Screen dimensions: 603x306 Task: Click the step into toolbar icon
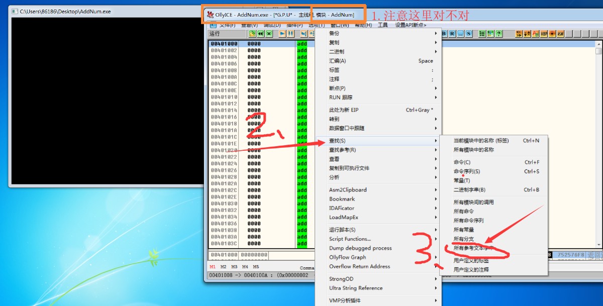(x=304, y=34)
